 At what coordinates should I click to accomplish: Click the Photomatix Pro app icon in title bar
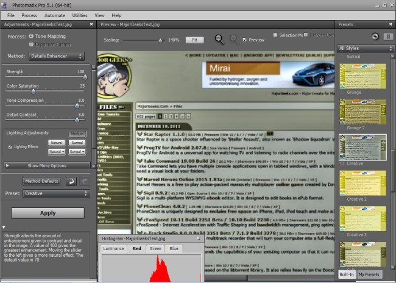tap(4, 5)
